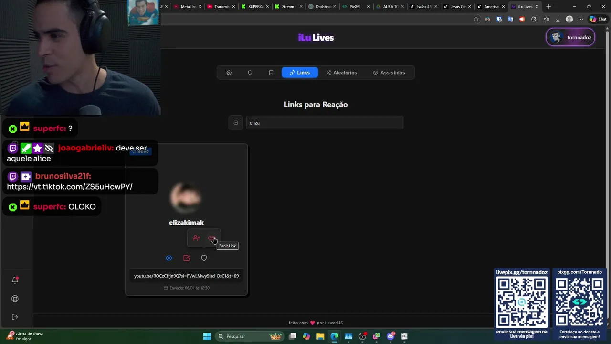Switch to the Metal Ins browser tab
Image resolution: width=611 pixels, height=344 pixels.
pyautogui.click(x=188, y=7)
